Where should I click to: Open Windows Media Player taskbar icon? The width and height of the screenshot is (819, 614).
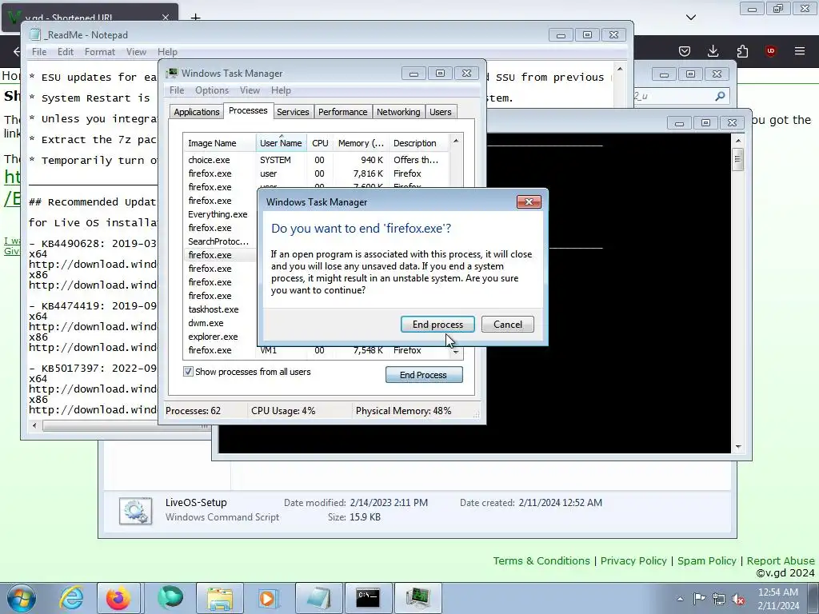[267, 598]
